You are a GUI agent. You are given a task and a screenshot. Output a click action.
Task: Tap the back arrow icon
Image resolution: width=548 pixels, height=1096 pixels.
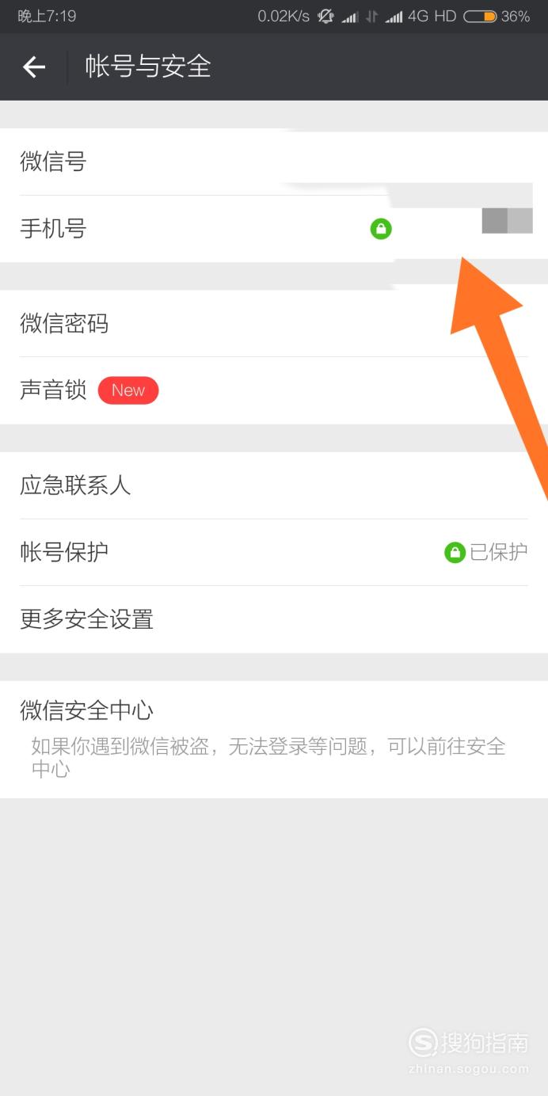34,67
